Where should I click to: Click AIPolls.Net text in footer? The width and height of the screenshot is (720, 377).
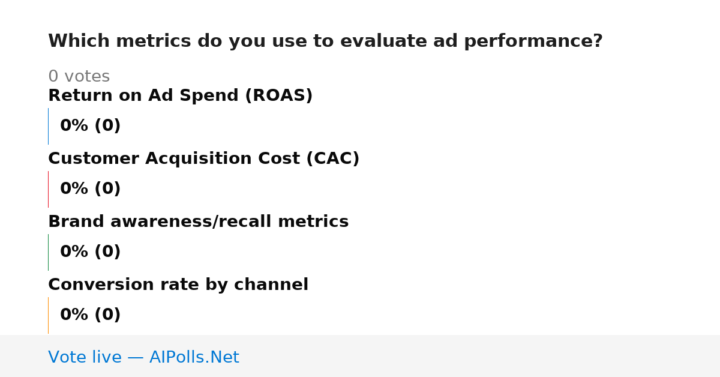[194, 357]
